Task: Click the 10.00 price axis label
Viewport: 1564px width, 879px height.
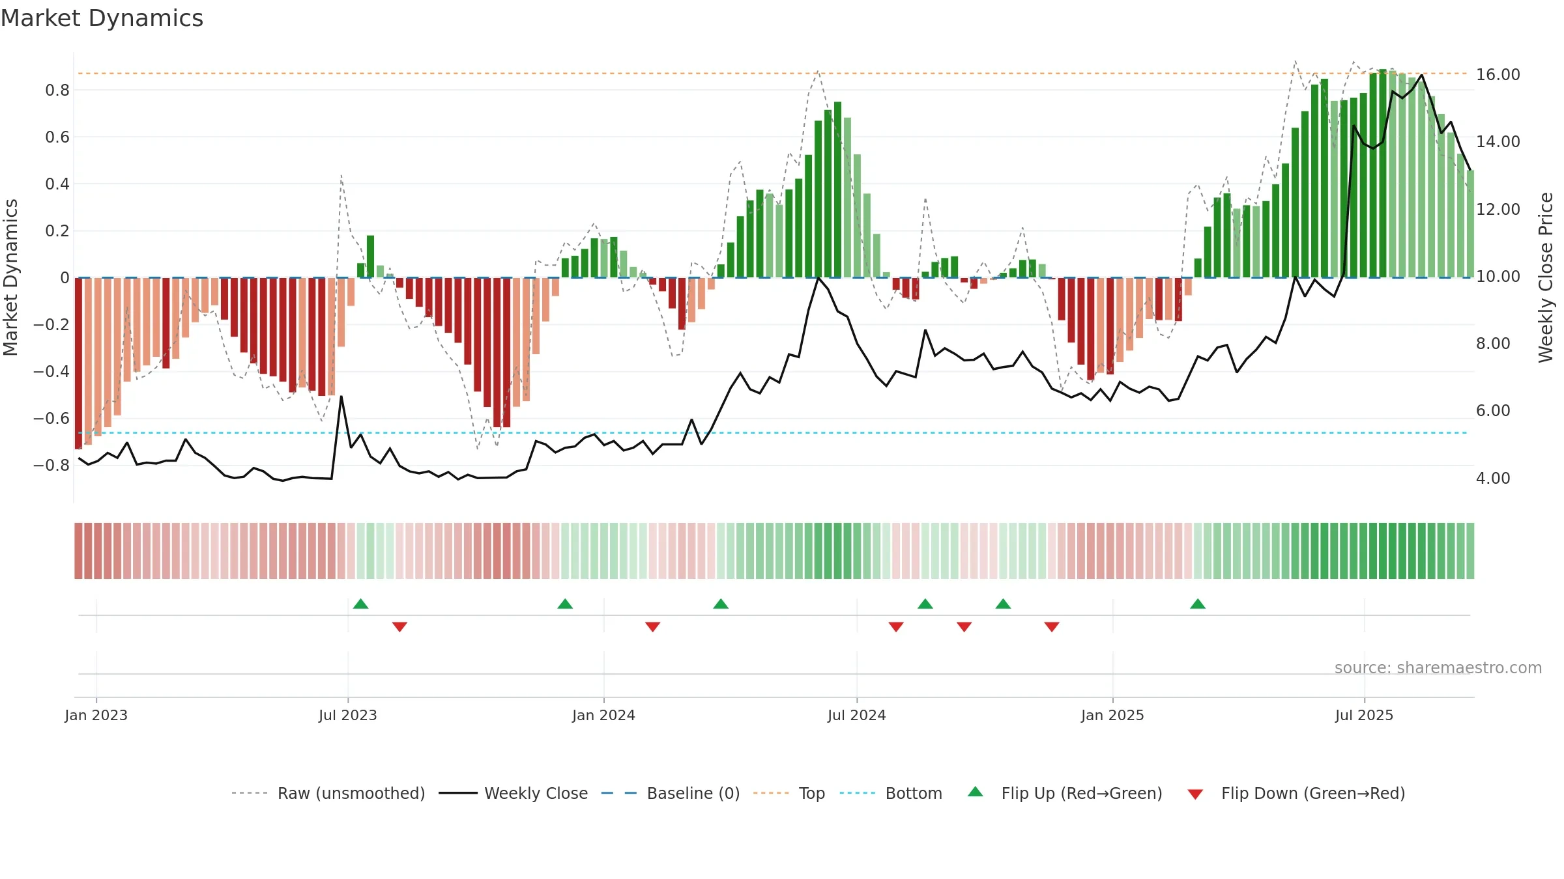Action: [x=1498, y=277]
